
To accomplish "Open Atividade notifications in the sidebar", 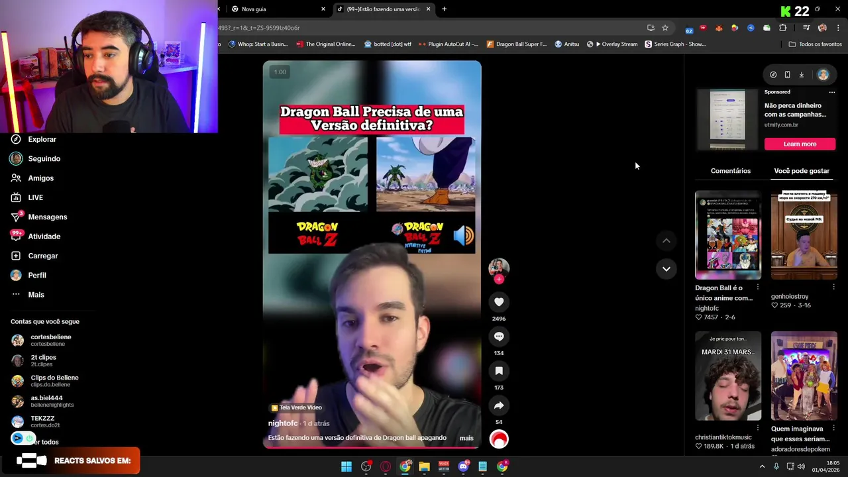I will click(44, 236).
